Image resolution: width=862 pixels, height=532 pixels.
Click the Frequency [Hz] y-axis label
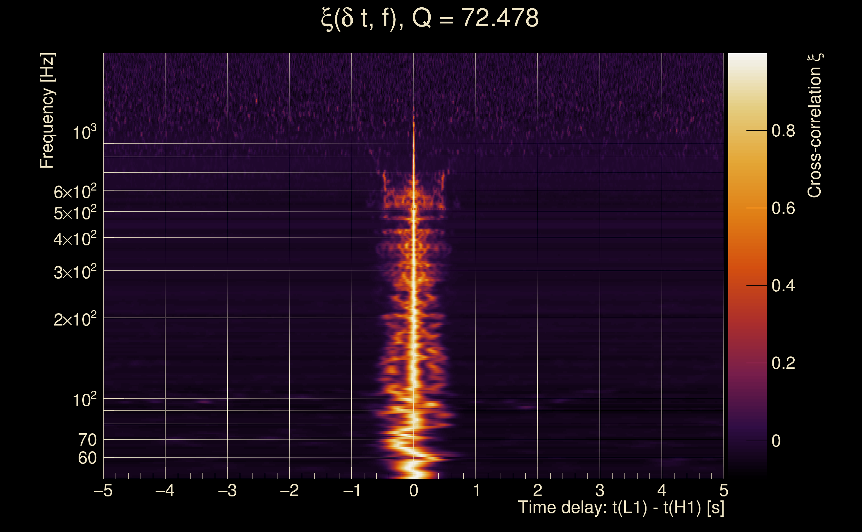tap(47, 111)
